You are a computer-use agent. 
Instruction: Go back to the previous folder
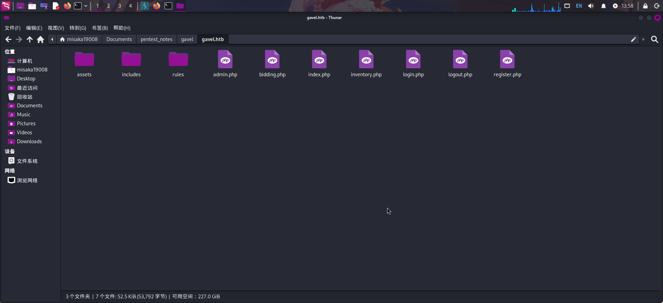pos(8,39)
